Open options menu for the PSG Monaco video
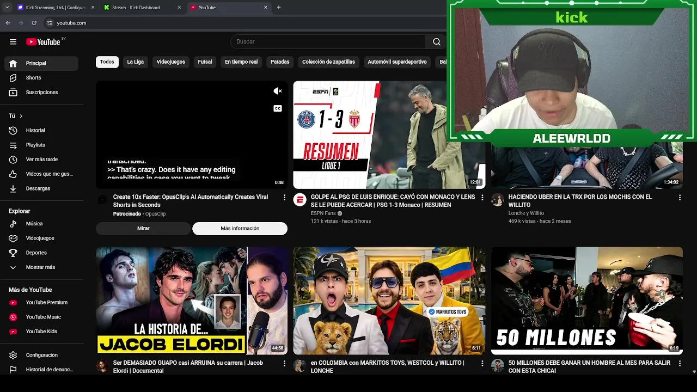This screenshot has width=697, height=392. click(x=482, y=198)
